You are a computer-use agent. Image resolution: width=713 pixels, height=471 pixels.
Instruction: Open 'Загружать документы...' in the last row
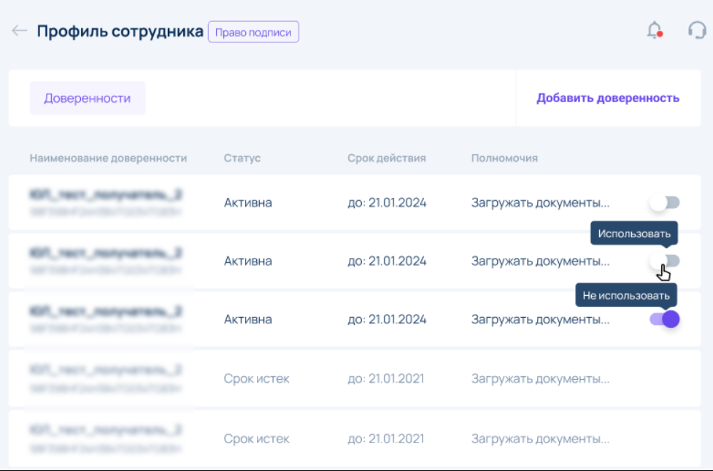click(540, 439)
